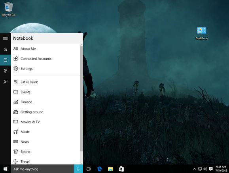This screenshot has height=173, width=229.
Task: Open Task View in taskbar
Action: tap(88, 169)
